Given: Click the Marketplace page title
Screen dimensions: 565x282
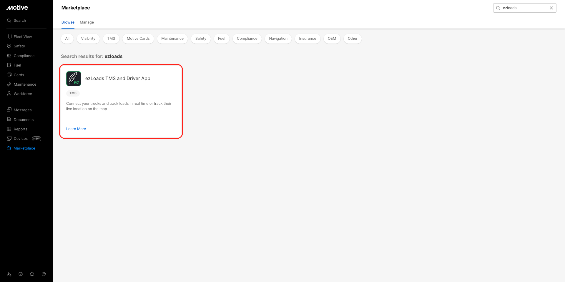Looking at the screenshot, I should pos(76,8).
